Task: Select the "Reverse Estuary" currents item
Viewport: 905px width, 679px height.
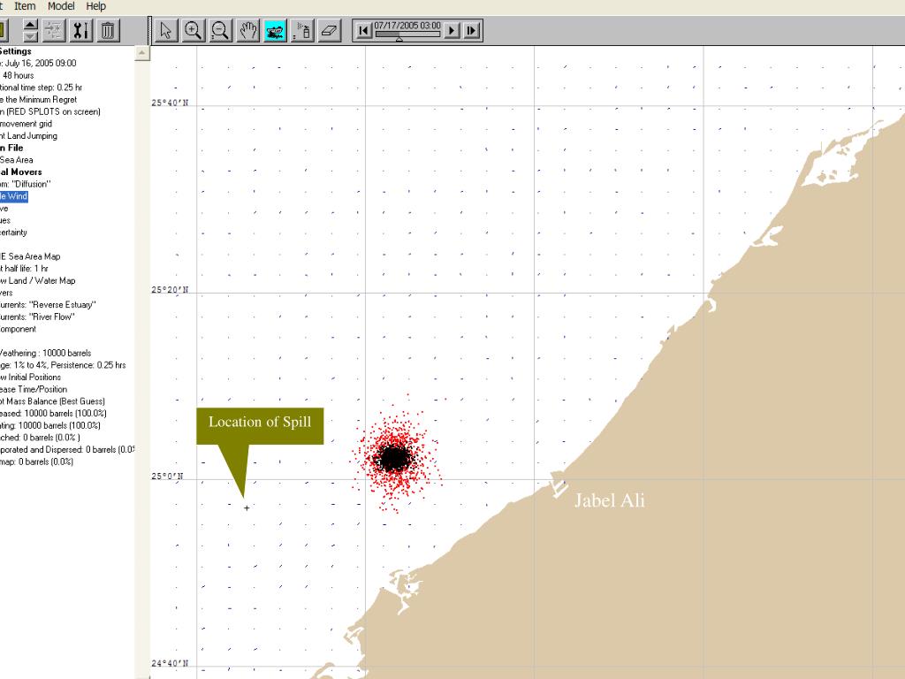Action: click(x=49, y=304)
